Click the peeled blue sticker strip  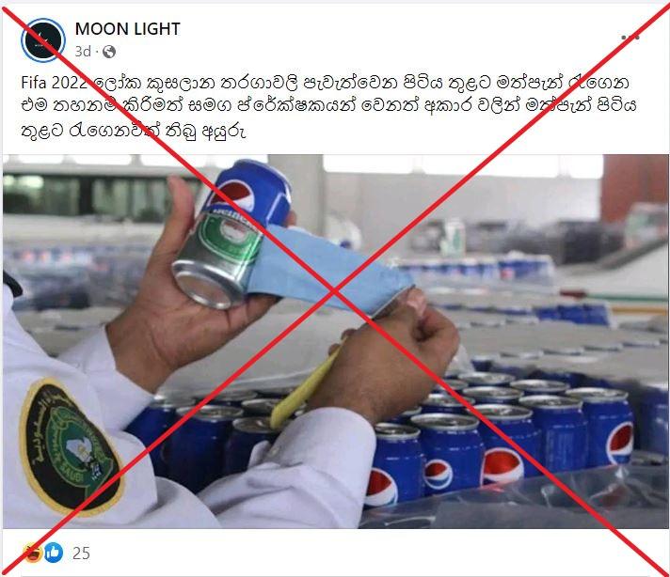[325, 270]
